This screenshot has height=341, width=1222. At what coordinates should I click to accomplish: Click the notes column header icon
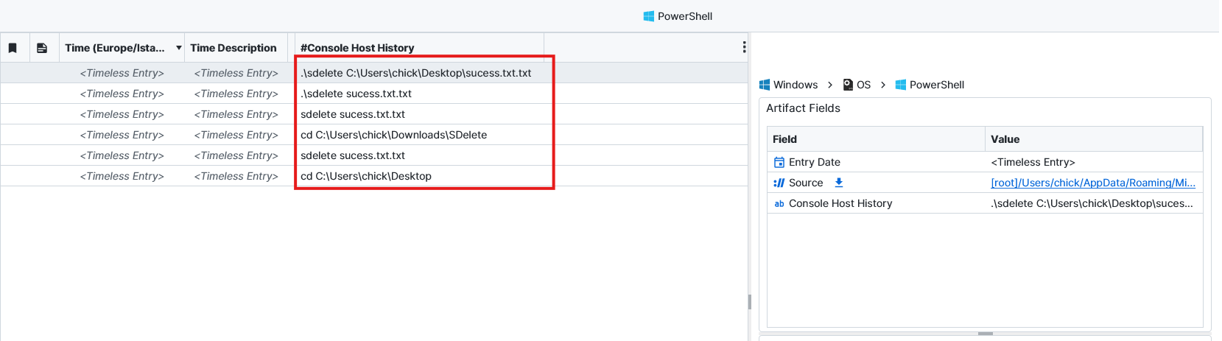(42, 48)
